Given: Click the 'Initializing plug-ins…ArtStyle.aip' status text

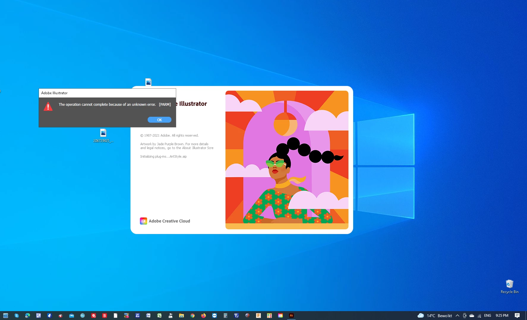Looking at the screenshot, I should pos(163,156).
